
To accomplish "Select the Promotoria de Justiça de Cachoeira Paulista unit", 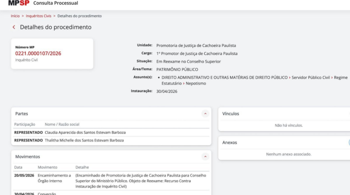I will 196,46.
